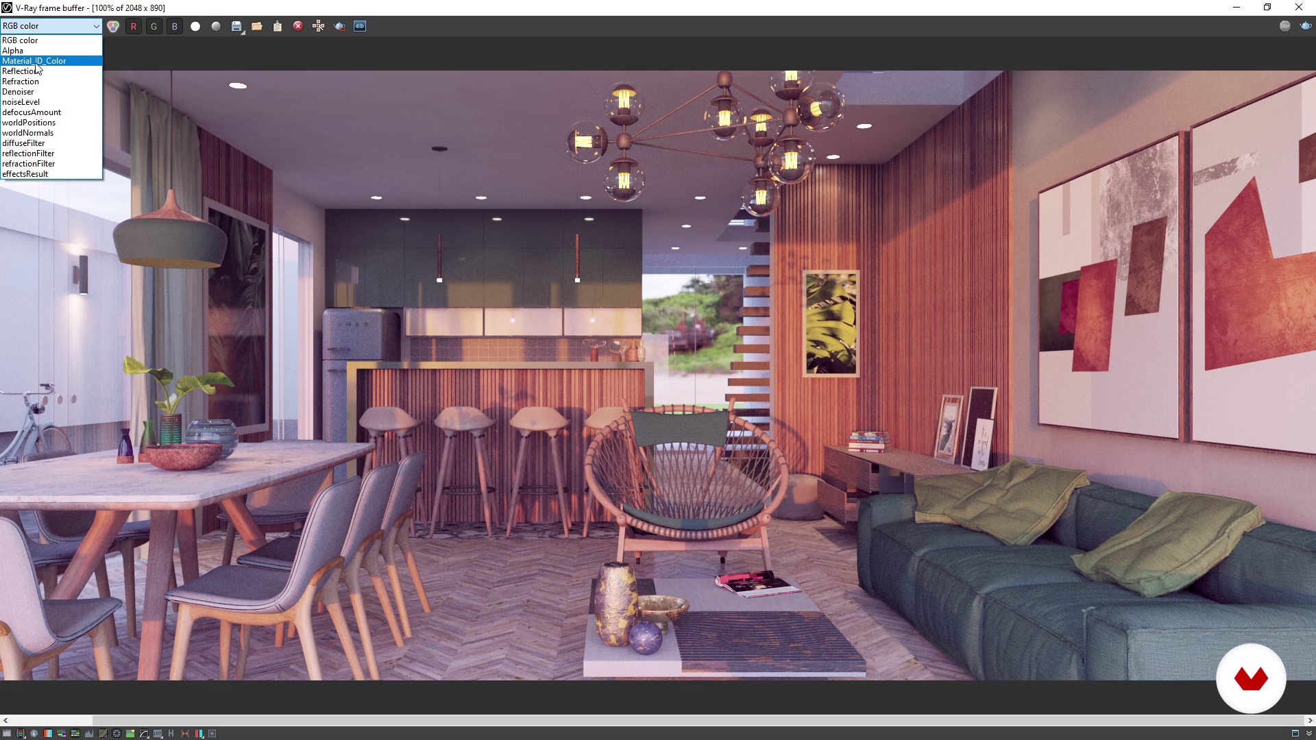
Task: Toggle monochromatic mode (gray sphere)
Action: click(216, 26)
